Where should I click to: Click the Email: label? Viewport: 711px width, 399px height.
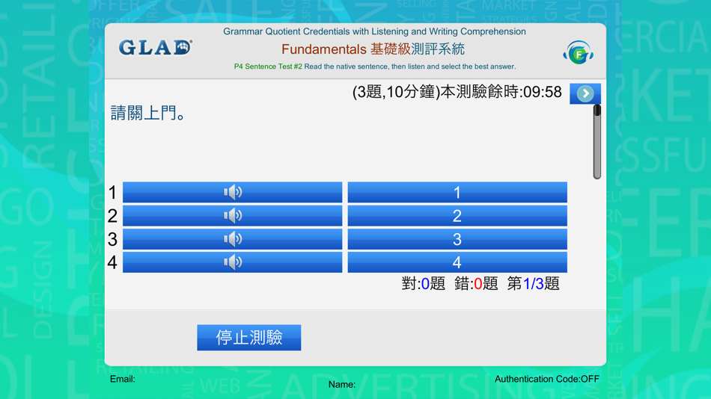click(x=123, y=379)
